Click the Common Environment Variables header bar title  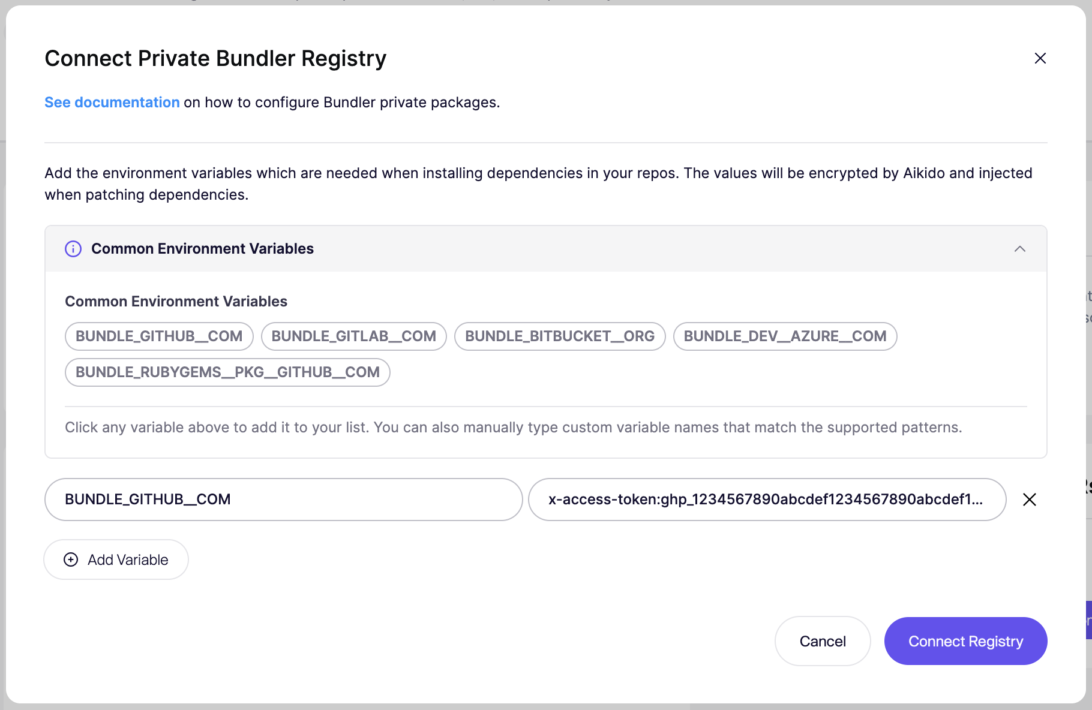[202, 249]
